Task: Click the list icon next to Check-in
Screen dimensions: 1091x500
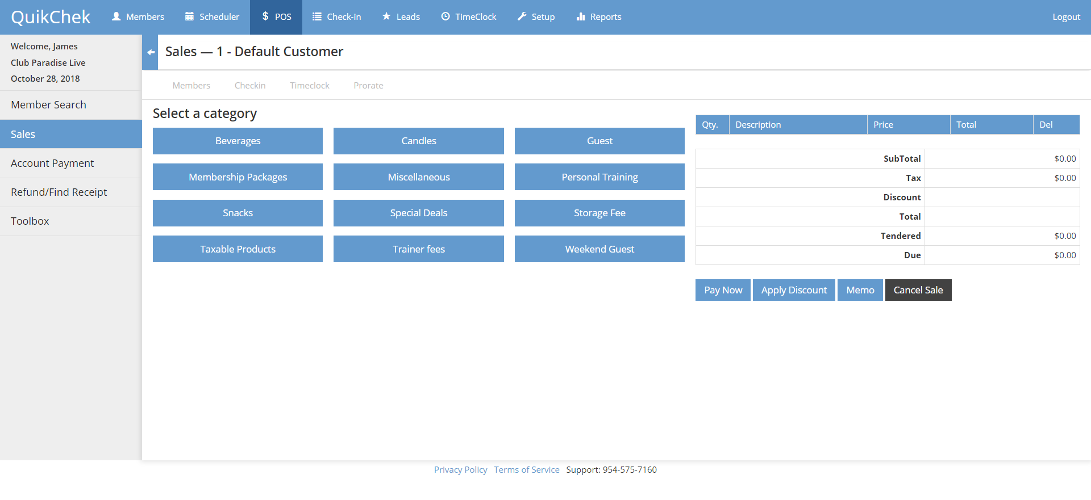Action: (317, 16)
